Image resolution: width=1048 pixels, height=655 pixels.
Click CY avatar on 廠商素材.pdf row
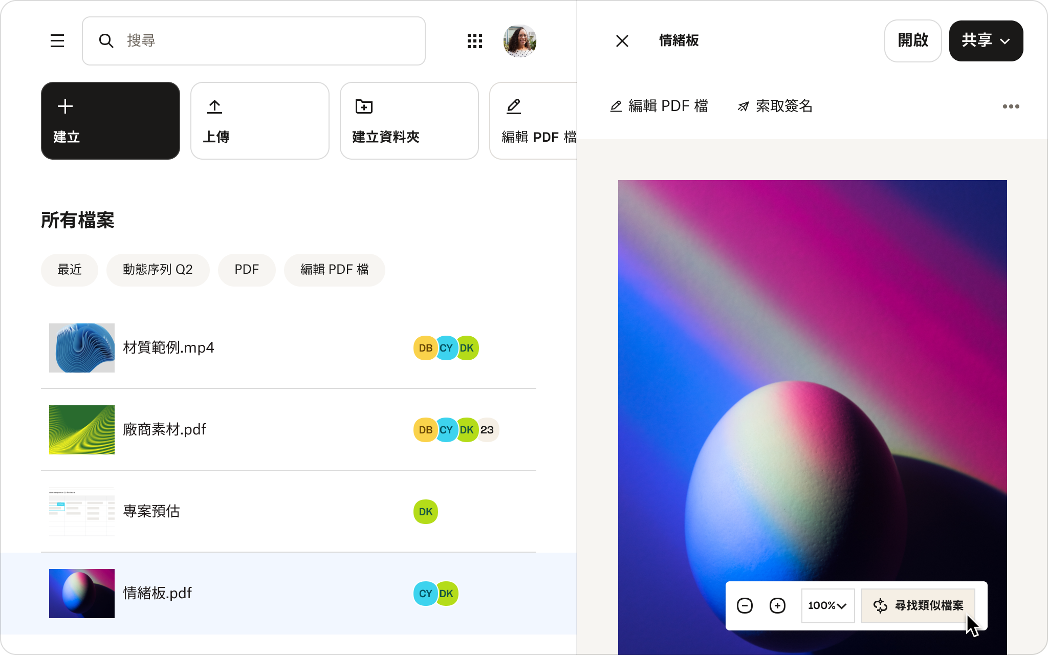446,430
